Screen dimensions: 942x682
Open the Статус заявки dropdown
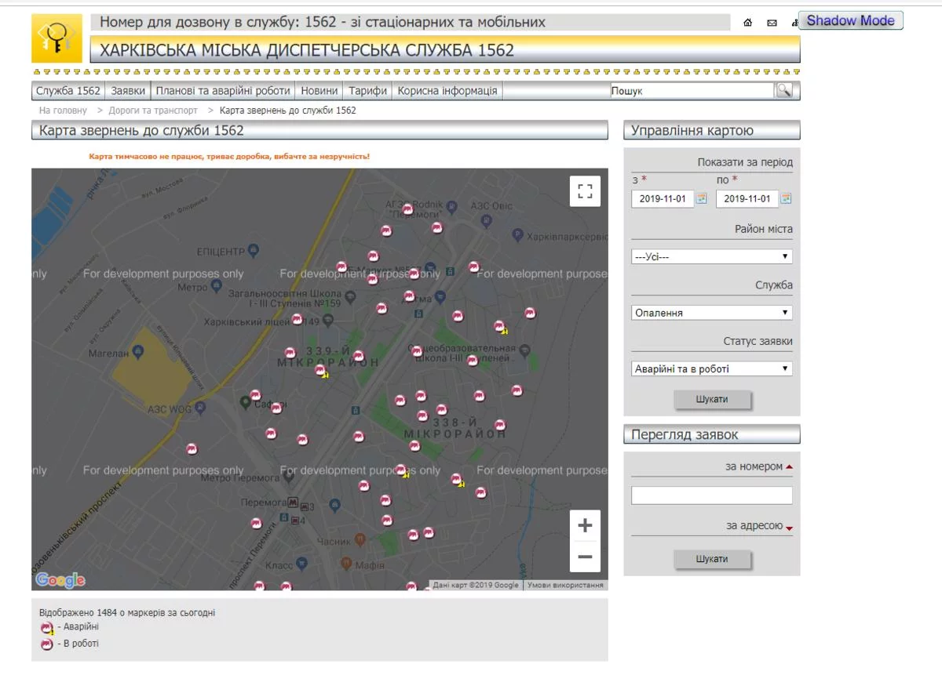(711, 368)
